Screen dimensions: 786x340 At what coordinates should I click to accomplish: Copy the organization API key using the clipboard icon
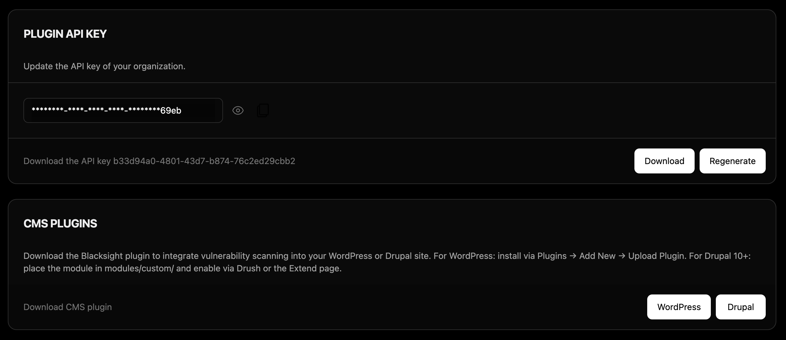pyautogui.click(x=262, y=110)
